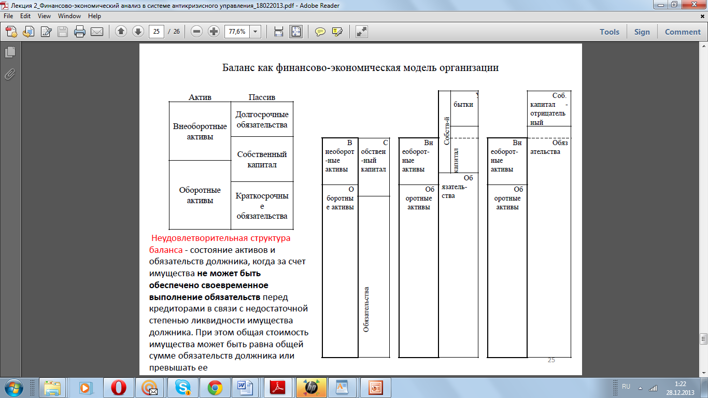Click the total page count "/ 26"

(x=174, y=32)
